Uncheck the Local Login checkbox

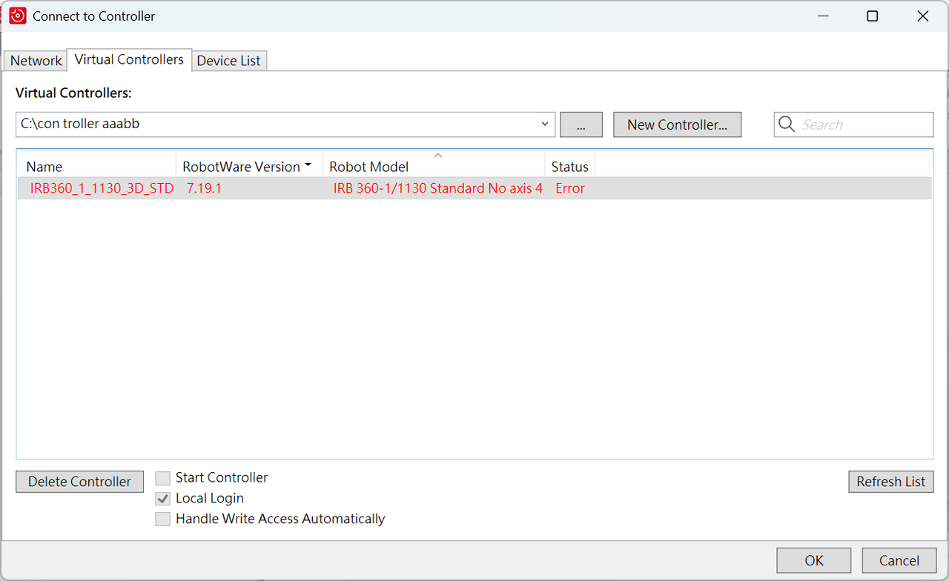click(162, 499)
